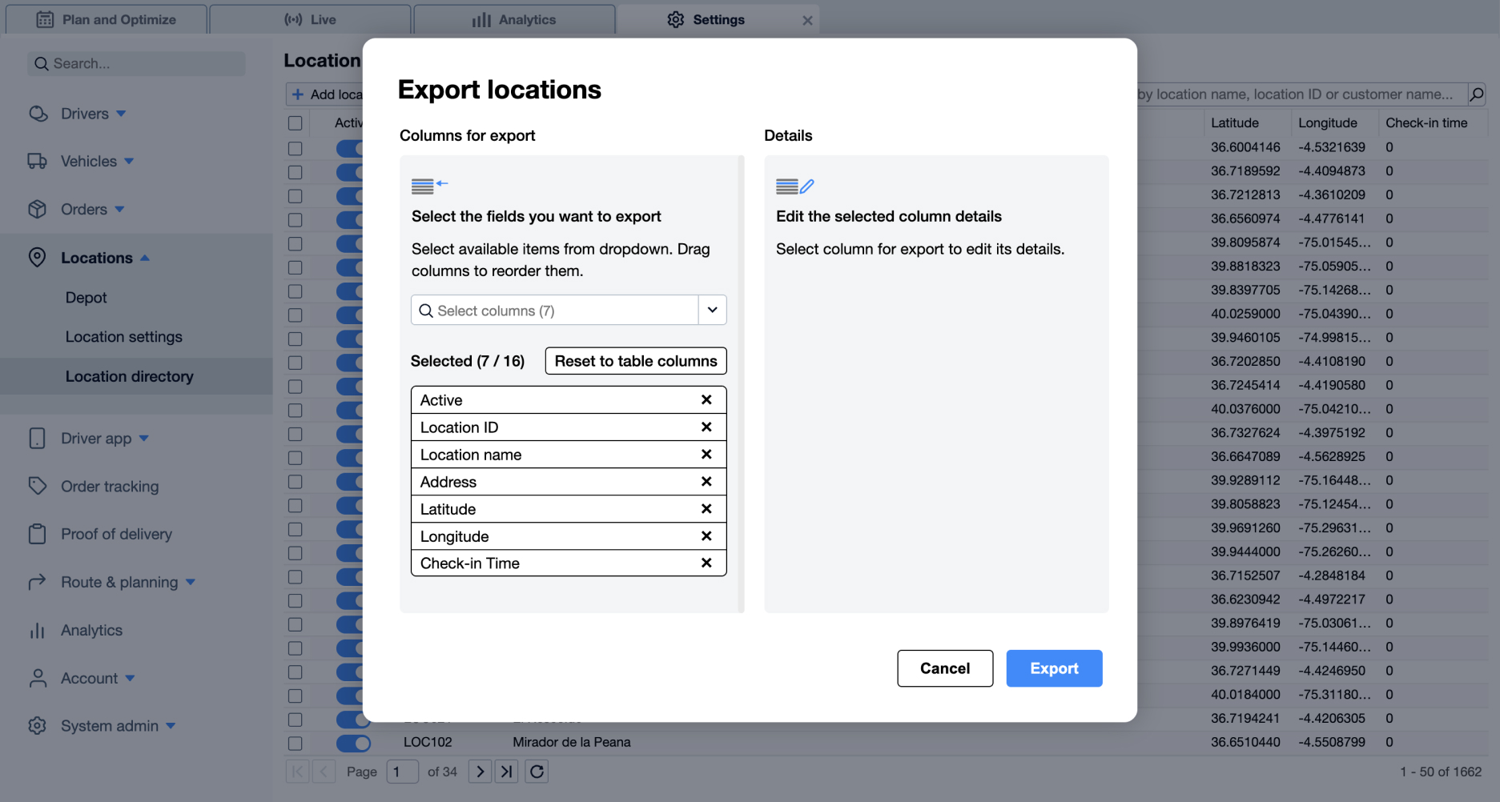The image size is (1500, 802).
Task: Refresh the location table with reload icon
Action: tap(536, 771)
